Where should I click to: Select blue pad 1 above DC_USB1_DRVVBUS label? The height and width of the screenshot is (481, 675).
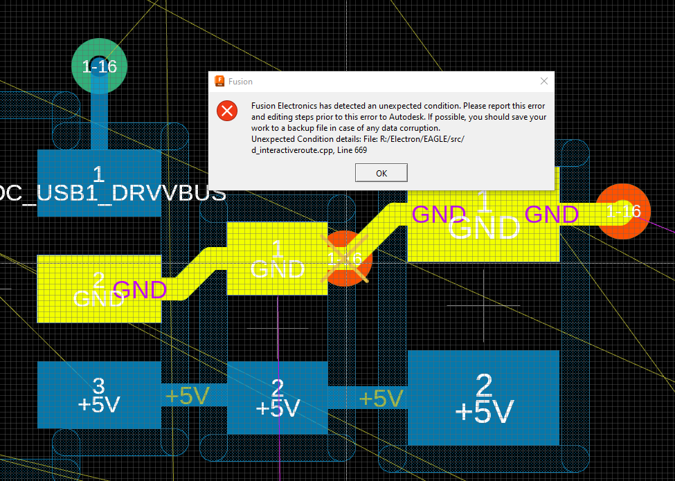click(98, 171)
